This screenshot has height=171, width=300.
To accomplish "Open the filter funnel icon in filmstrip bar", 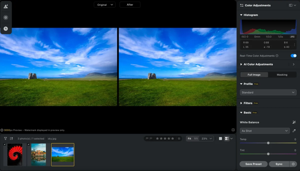I will (5, 139).
